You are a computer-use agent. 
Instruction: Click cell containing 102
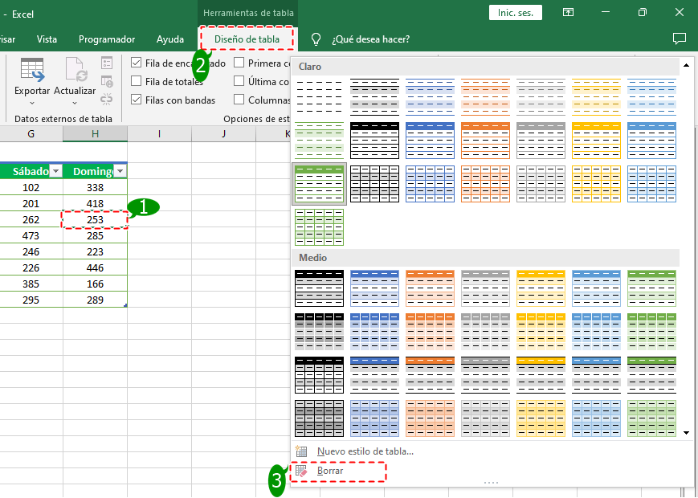click(x=31, y=187)
